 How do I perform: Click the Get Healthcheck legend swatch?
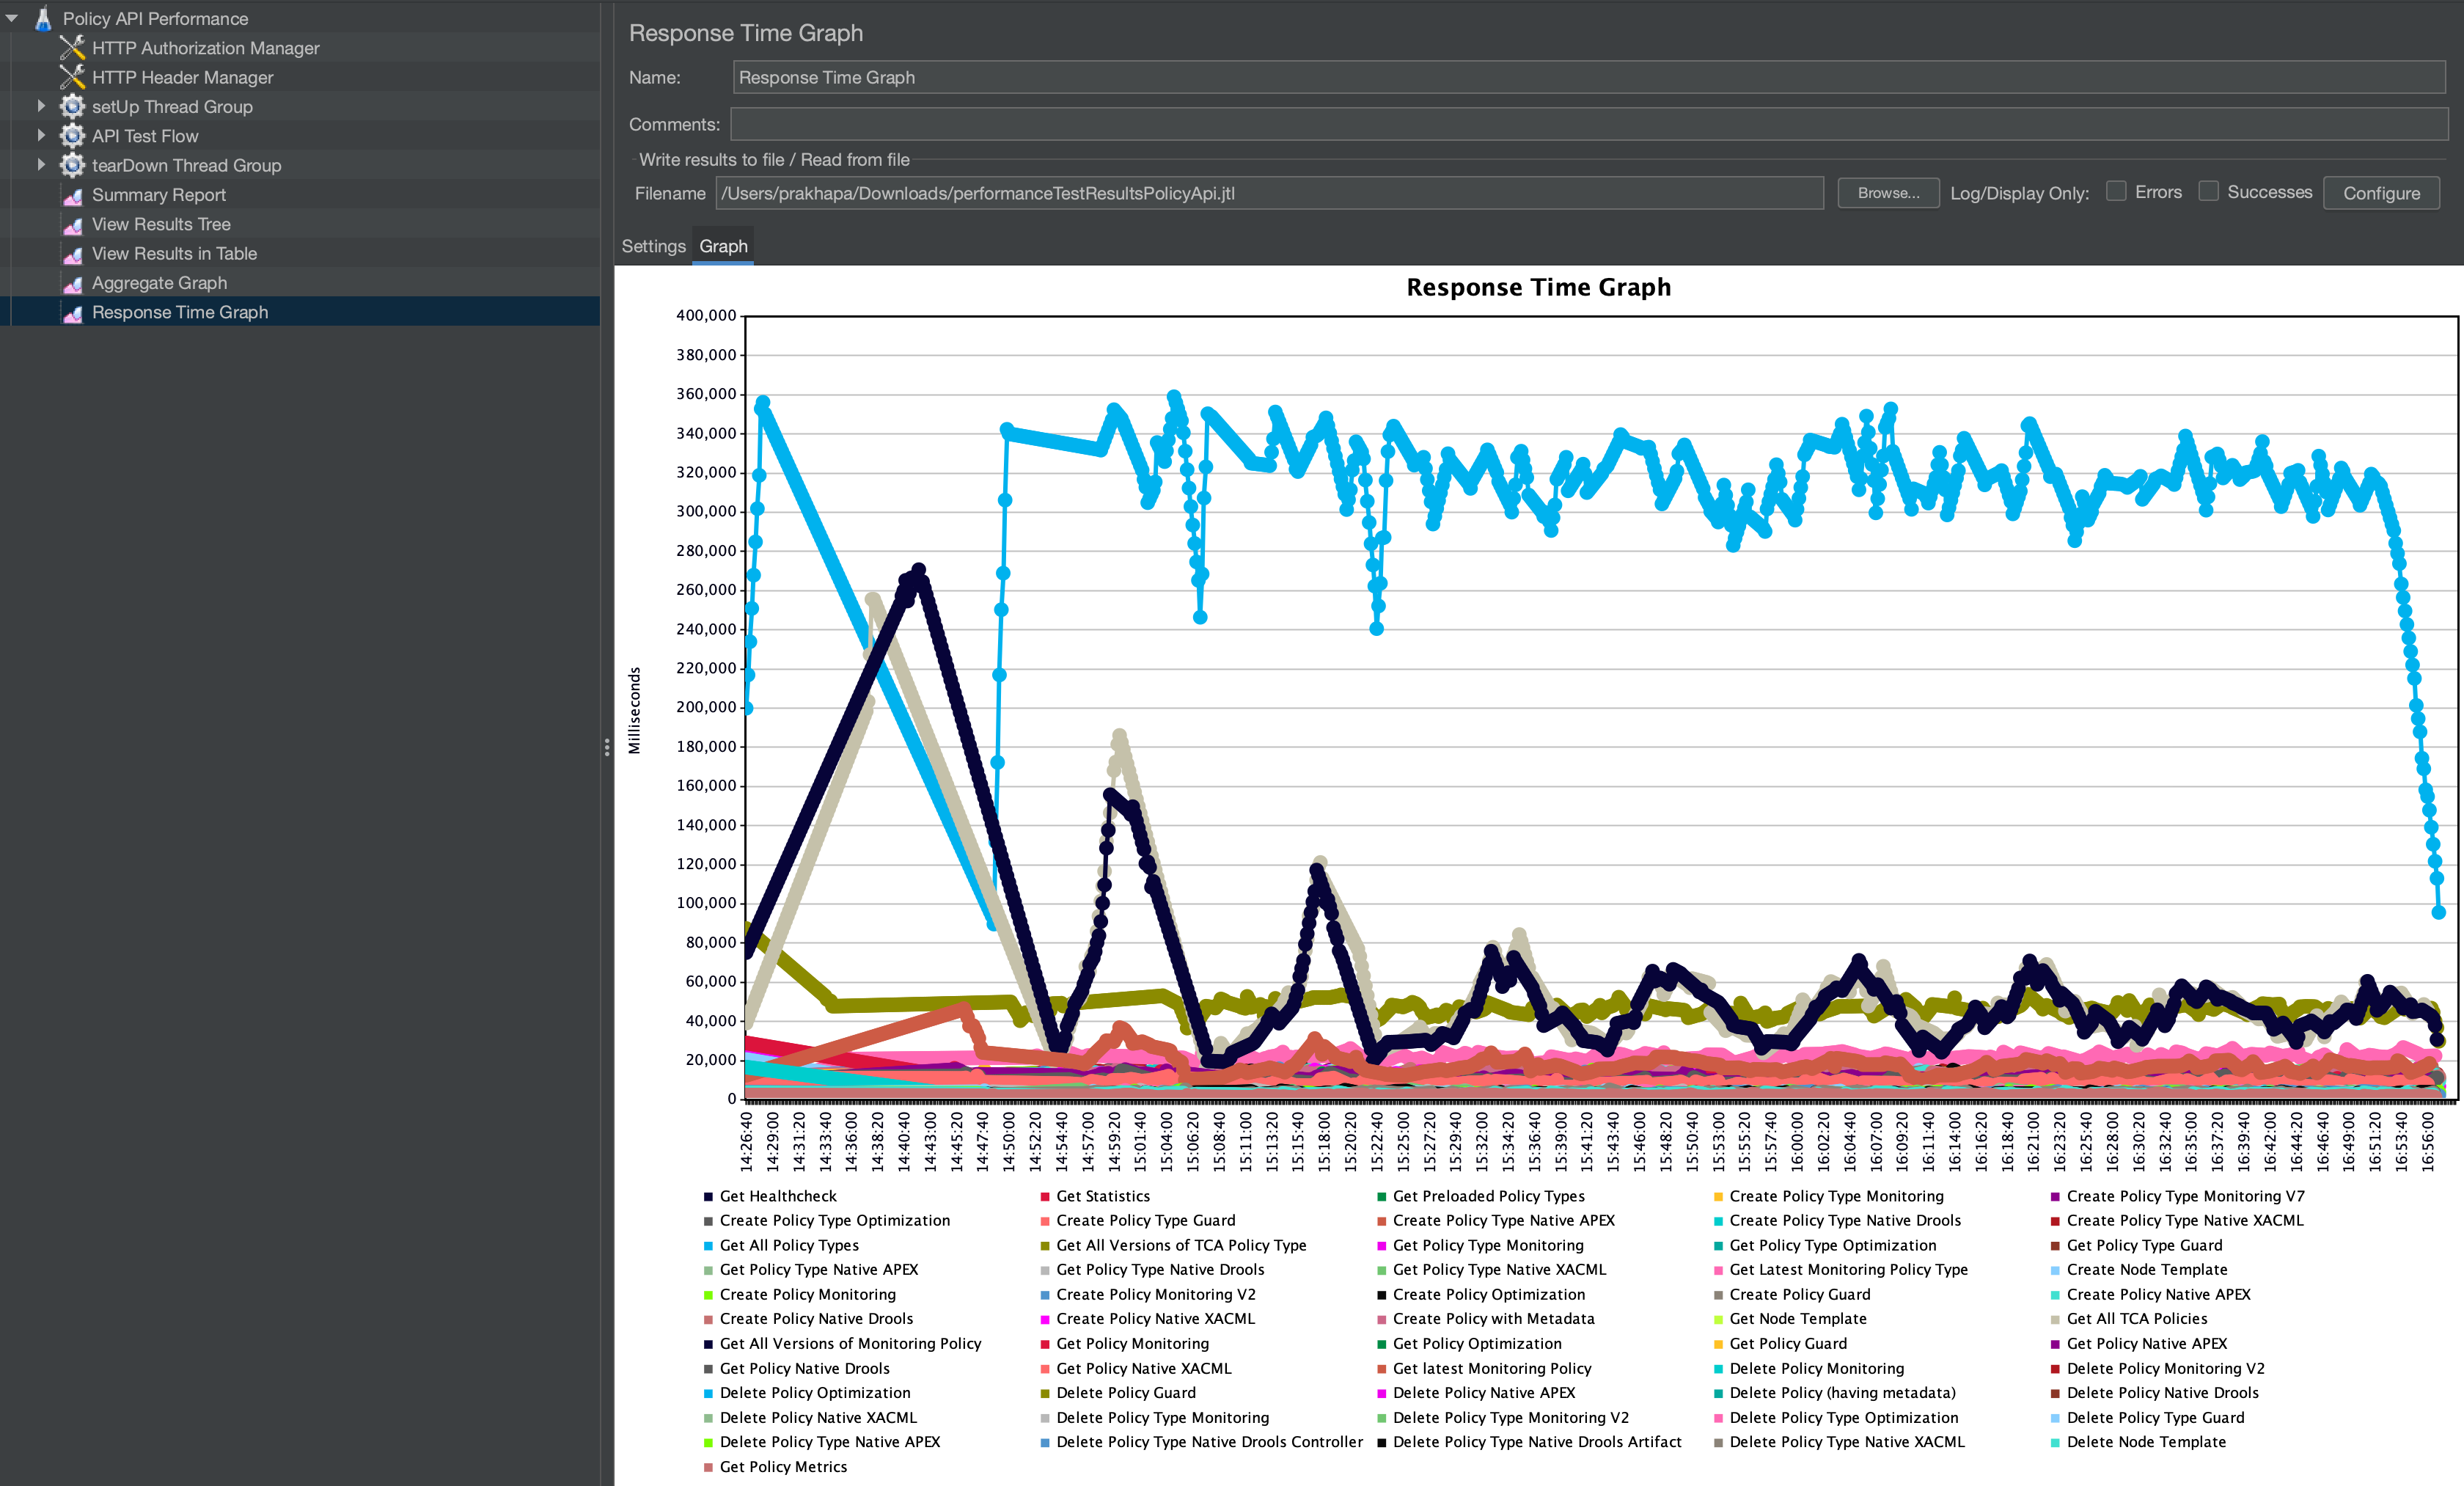pos(708,1196)
